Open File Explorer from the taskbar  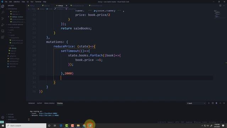[x=78, y=126]
